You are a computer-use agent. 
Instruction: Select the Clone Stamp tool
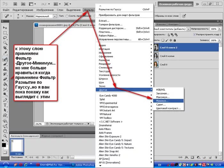(x=5, y=69)
